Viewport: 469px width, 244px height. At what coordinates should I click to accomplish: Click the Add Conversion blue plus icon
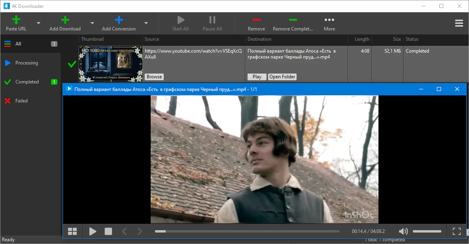tap(119, 20)
